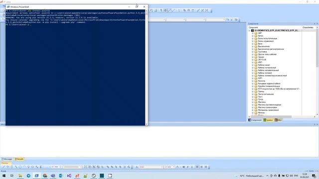Select the Мастика противопожарная folder
This screenshot has height=179, width=319.
point(269,105)
